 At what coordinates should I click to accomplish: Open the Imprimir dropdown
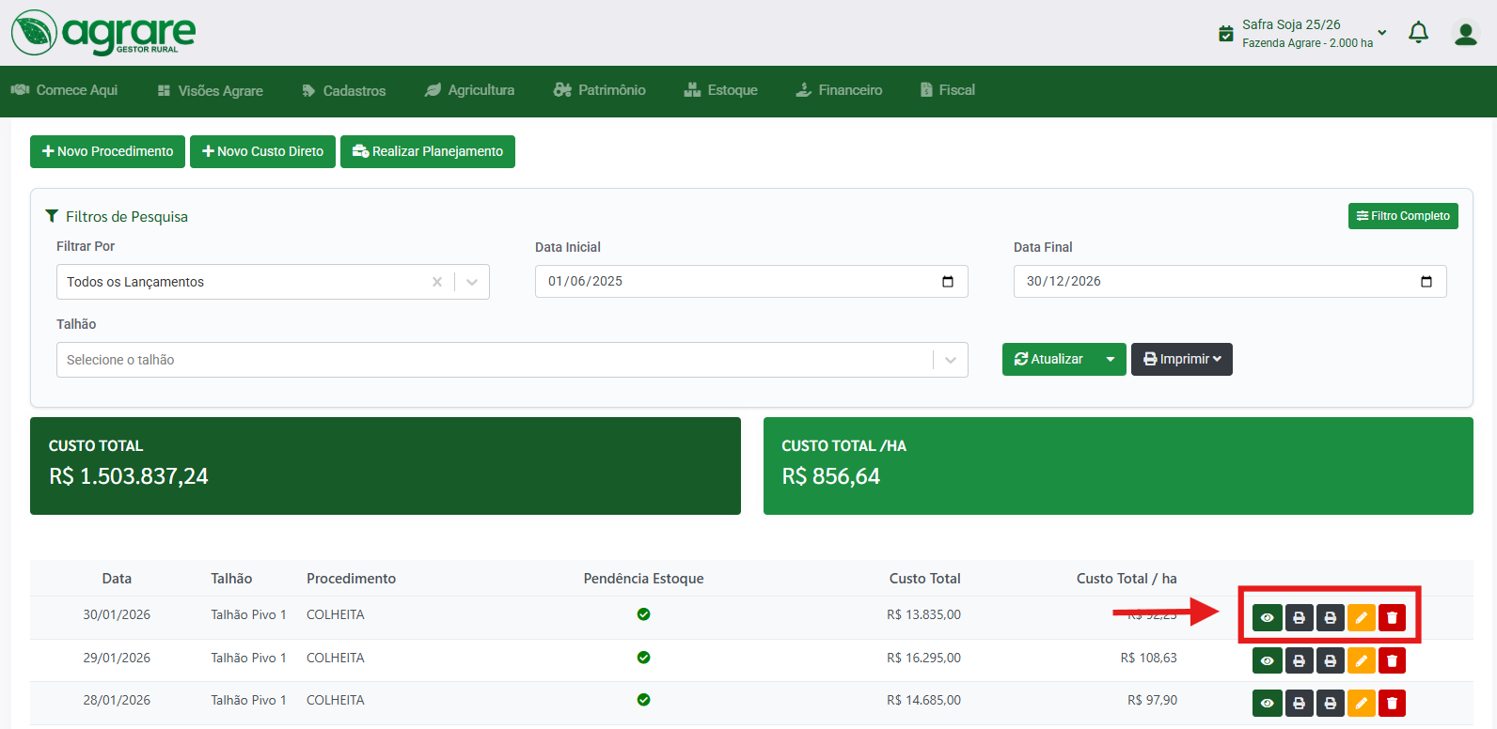pos(1181,359)
